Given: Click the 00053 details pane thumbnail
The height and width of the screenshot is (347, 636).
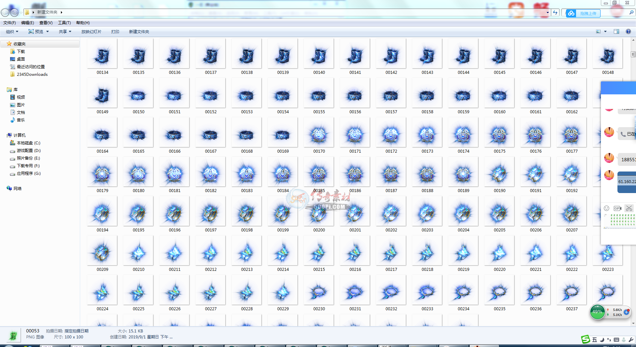Looking at the screenshot, I should coord(13,336).
